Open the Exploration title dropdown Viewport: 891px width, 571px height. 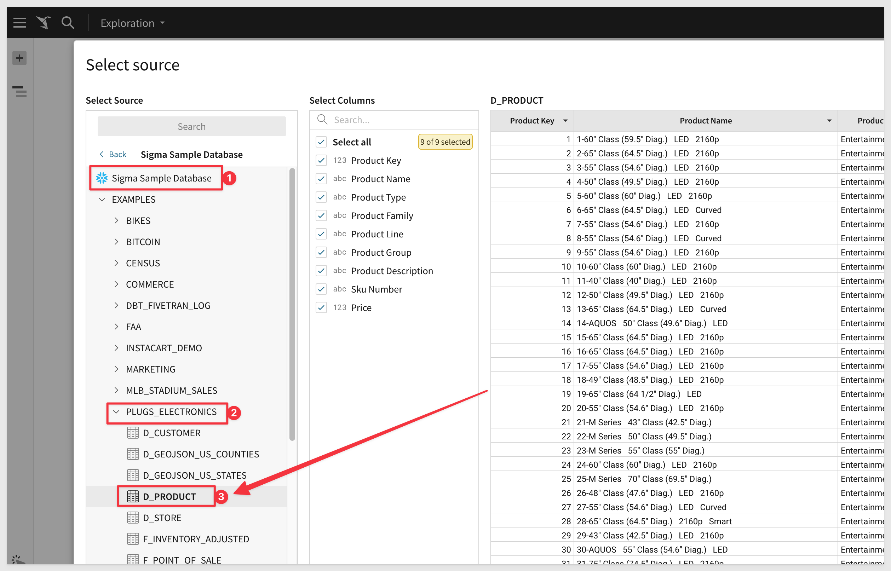point(132,23)
